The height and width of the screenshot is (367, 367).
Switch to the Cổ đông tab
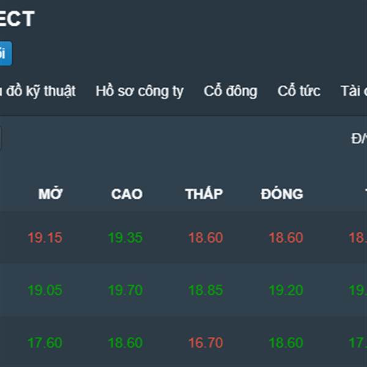231,92
